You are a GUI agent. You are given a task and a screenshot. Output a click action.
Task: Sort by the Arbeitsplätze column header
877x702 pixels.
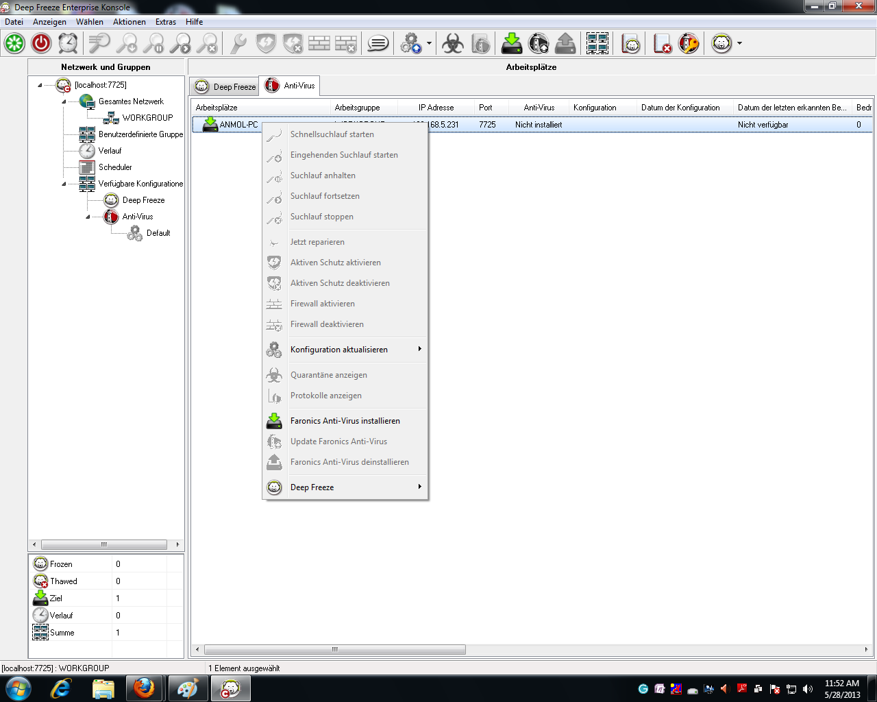[261, 108]
